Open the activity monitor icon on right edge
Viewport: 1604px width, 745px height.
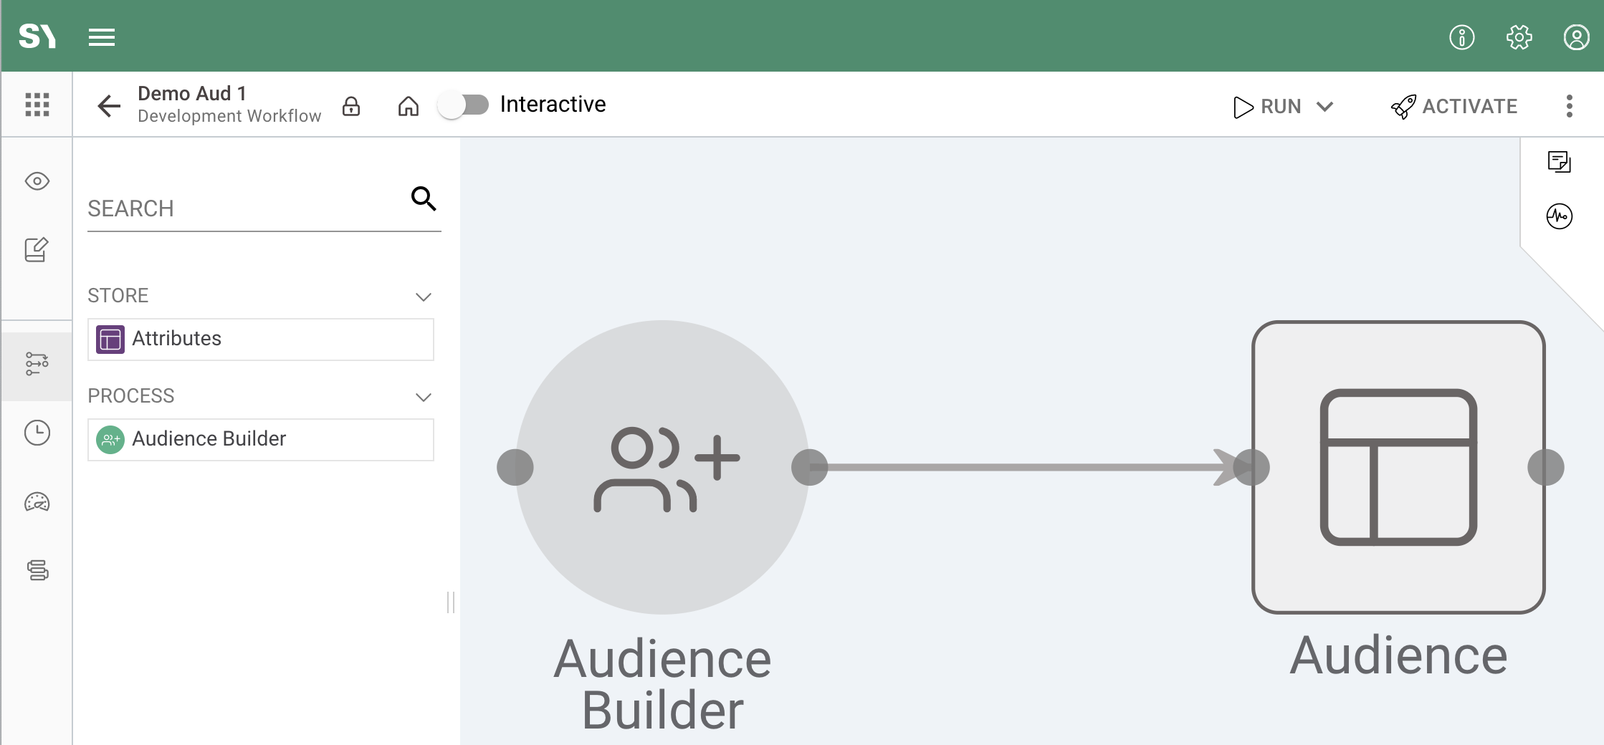1561,216
